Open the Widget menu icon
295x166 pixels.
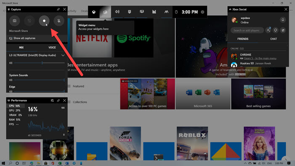tap(105, 12)
